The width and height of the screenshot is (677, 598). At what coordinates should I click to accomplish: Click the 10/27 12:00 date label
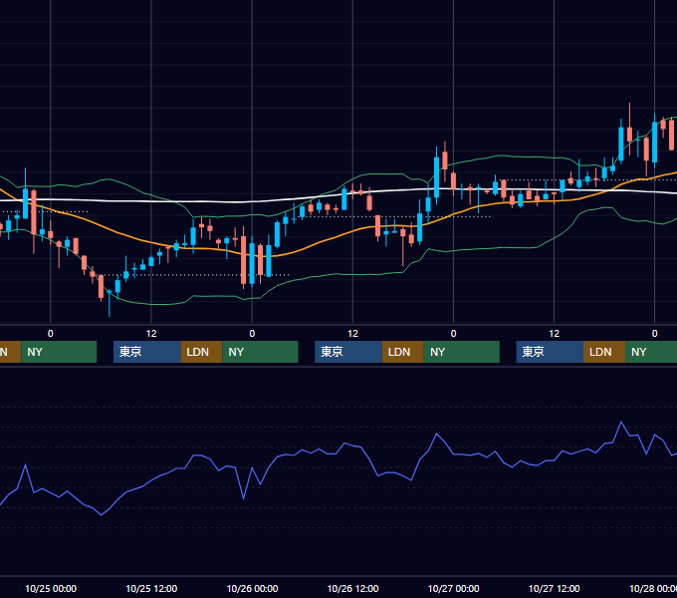(x=554, y=588)
